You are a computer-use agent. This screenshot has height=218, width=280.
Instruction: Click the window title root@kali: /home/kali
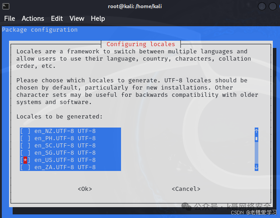click(135, 6)
